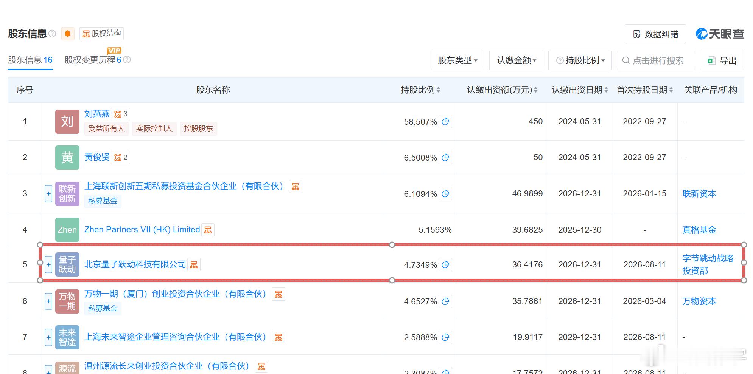Open pie chart for the 6.1094% stake

[x=445, y=194]
